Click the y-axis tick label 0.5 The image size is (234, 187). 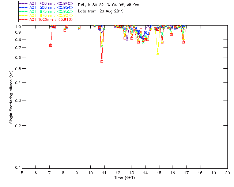(18, 69)
